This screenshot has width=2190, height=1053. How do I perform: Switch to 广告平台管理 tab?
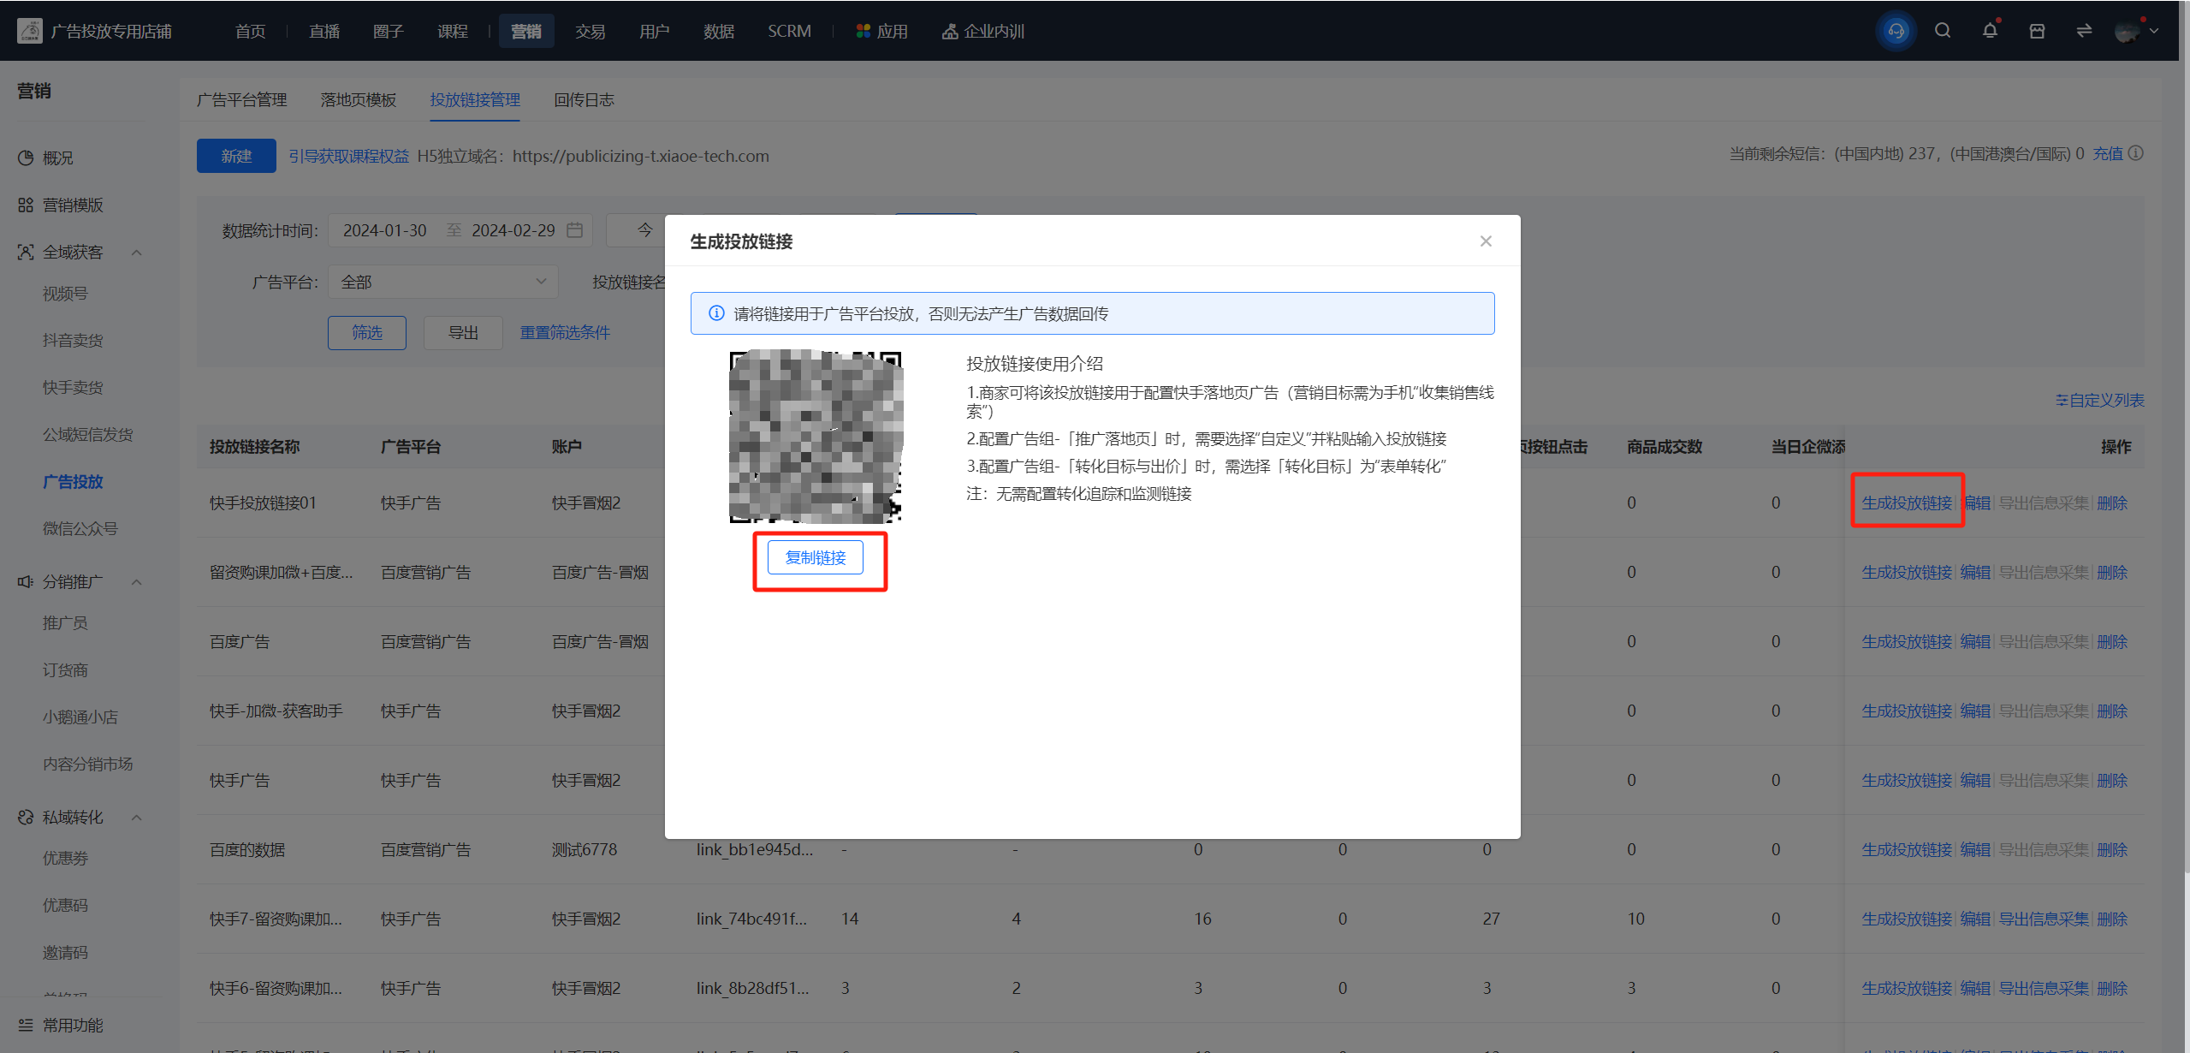241,100
